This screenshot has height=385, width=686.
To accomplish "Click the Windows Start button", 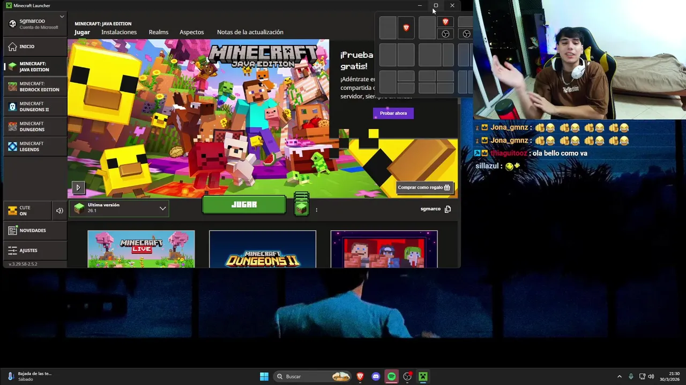I will pyautogui.click(x=264, y=376).
